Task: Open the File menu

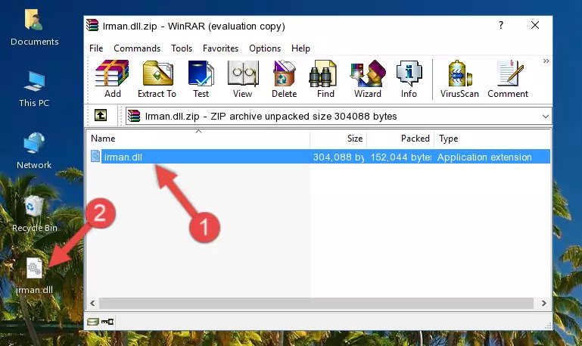Action: click(96, 48)
